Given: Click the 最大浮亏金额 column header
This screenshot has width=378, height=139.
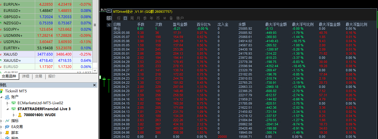Looking at the screenshot, I should pos(276,25).
